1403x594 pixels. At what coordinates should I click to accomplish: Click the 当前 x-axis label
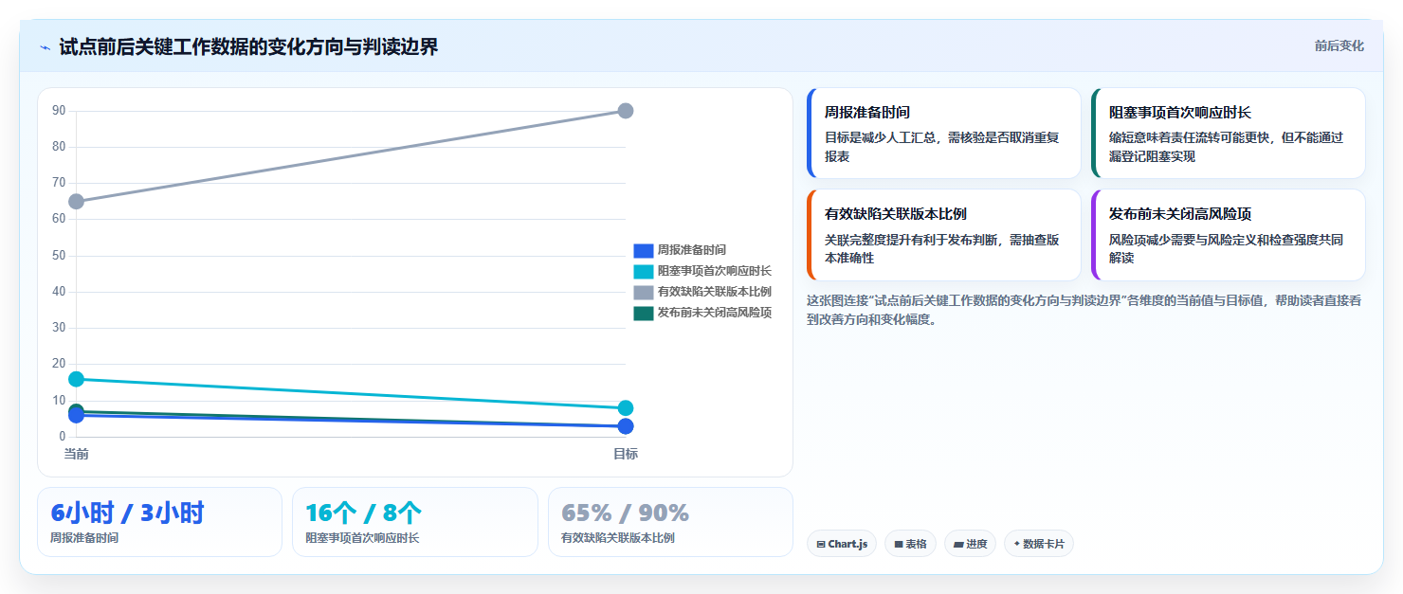click(77, 454)
